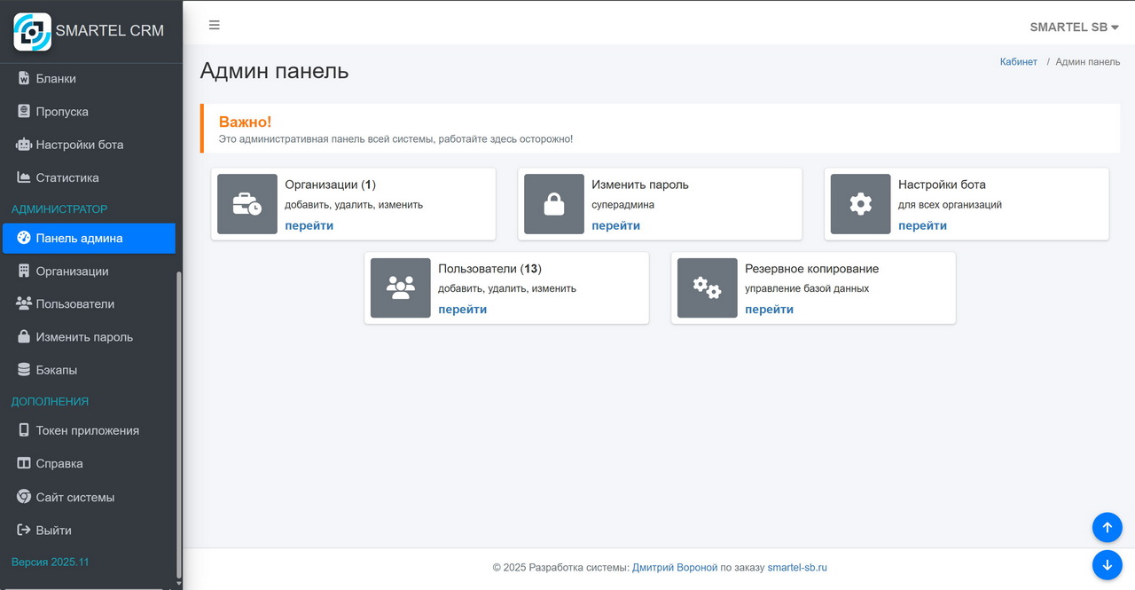The image size is (1135, 590).
Task: Open Токен приложения sidebar item
Action: (x=87, y=430)
